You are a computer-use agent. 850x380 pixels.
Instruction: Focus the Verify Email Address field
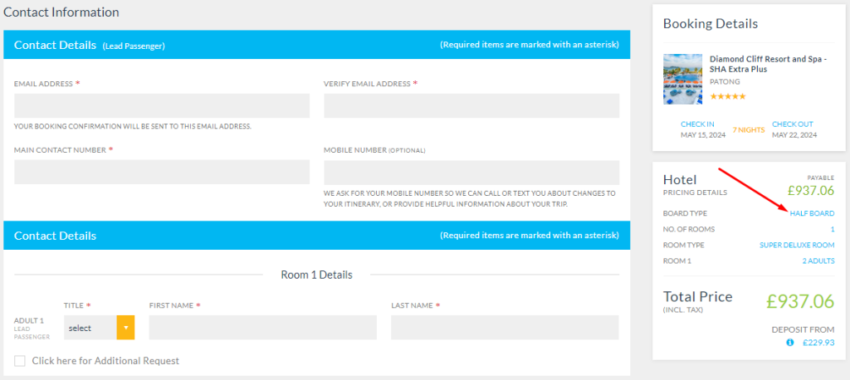pyautogui.click(x=471, y=105)
